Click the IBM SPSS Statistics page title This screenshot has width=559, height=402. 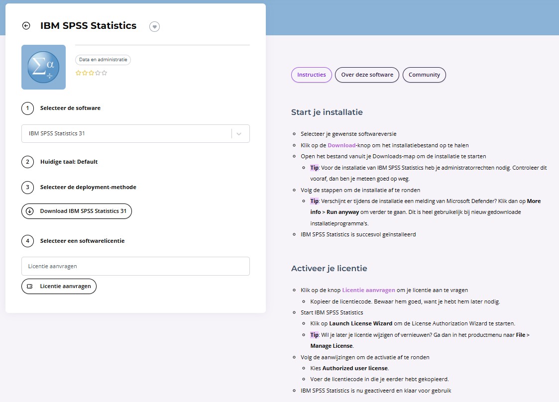[x=89, y=26]
